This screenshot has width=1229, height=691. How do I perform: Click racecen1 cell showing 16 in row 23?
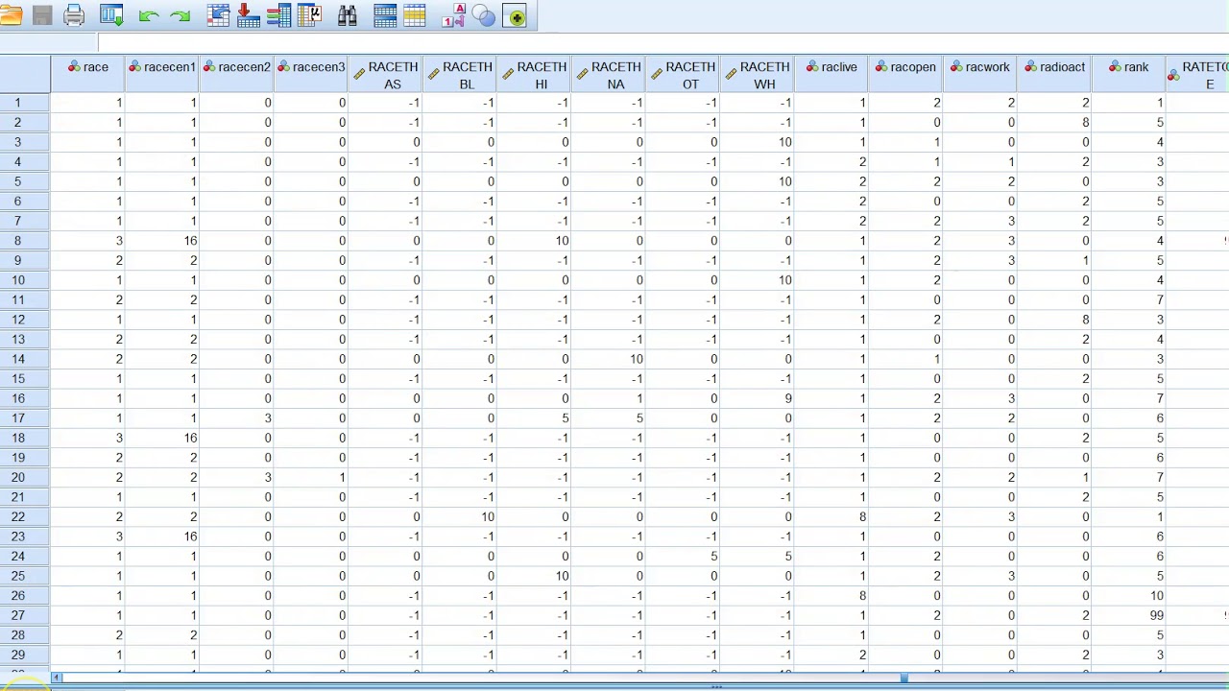coord(161,536)
